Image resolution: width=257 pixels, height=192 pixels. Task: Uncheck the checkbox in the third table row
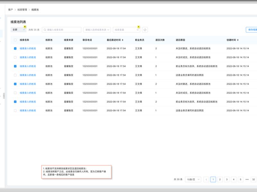15,66
